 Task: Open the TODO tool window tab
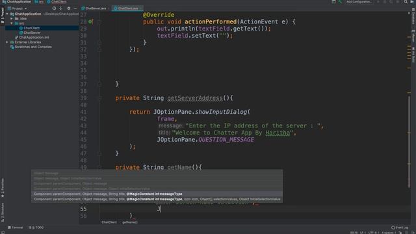[36, 227]
